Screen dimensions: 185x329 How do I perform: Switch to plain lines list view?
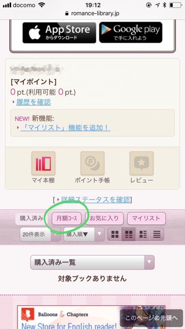point(157,234)
